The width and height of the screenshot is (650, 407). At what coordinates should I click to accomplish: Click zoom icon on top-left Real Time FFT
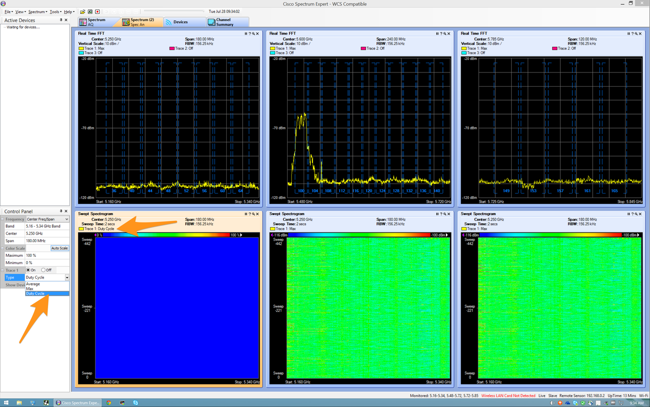(x=253, y=33)
